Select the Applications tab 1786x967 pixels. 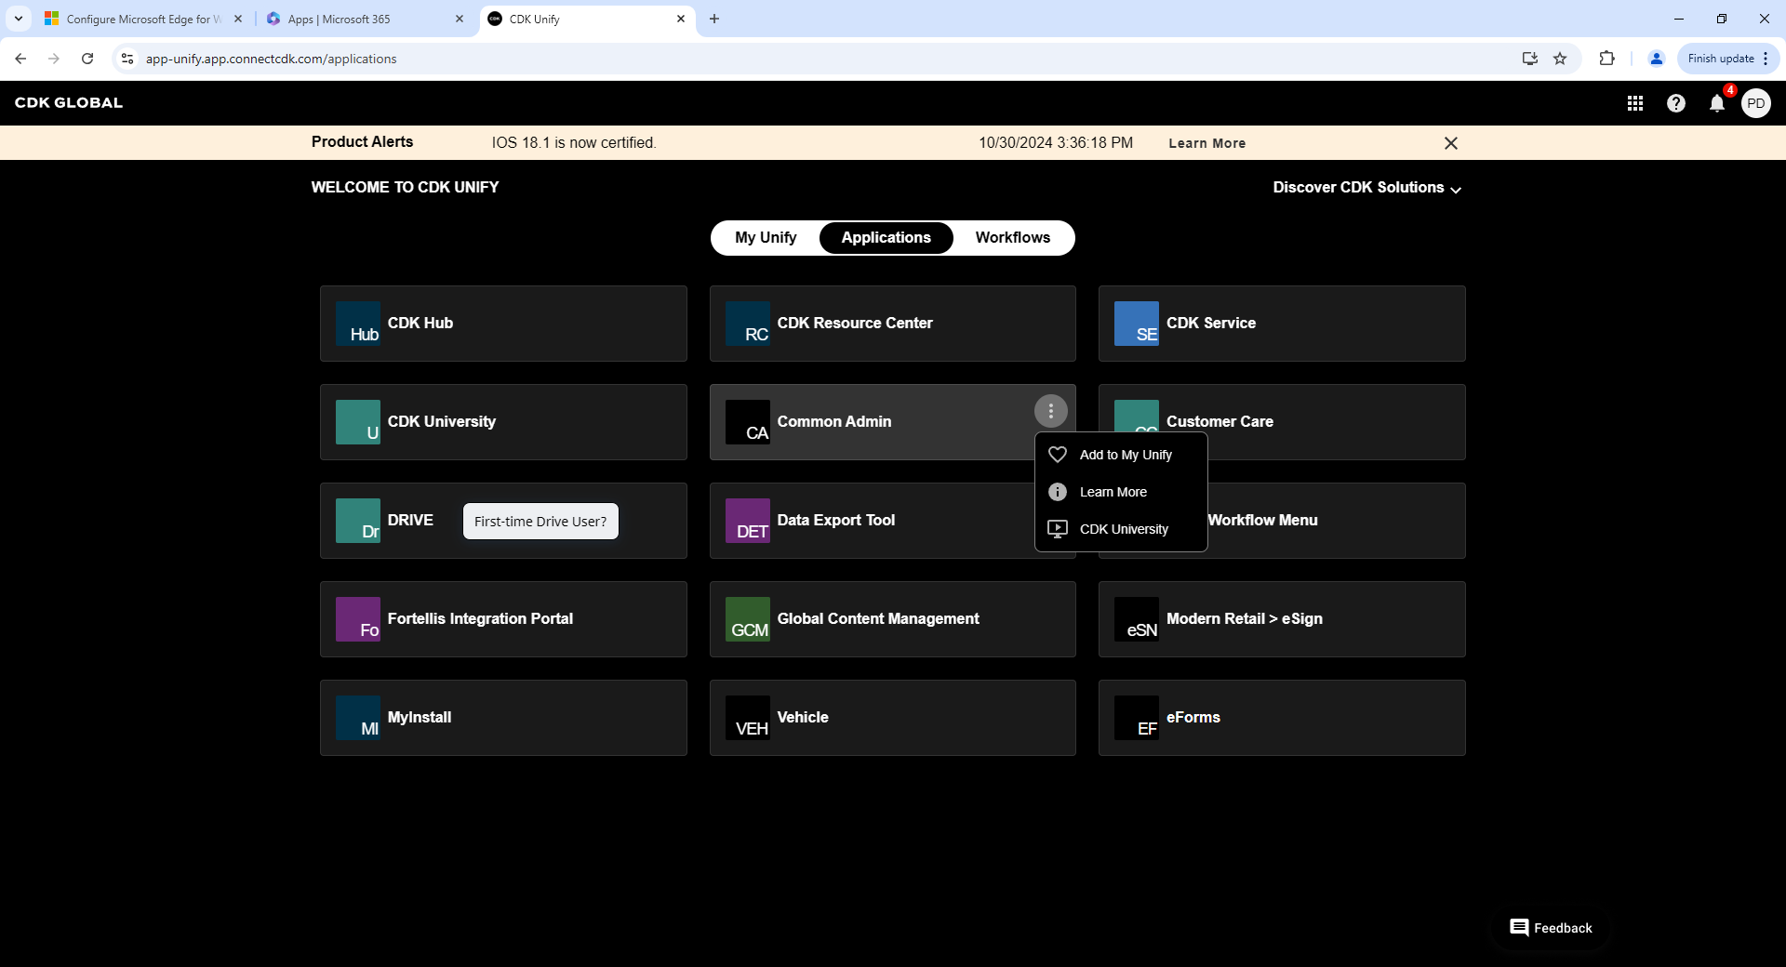pos(886,238)
